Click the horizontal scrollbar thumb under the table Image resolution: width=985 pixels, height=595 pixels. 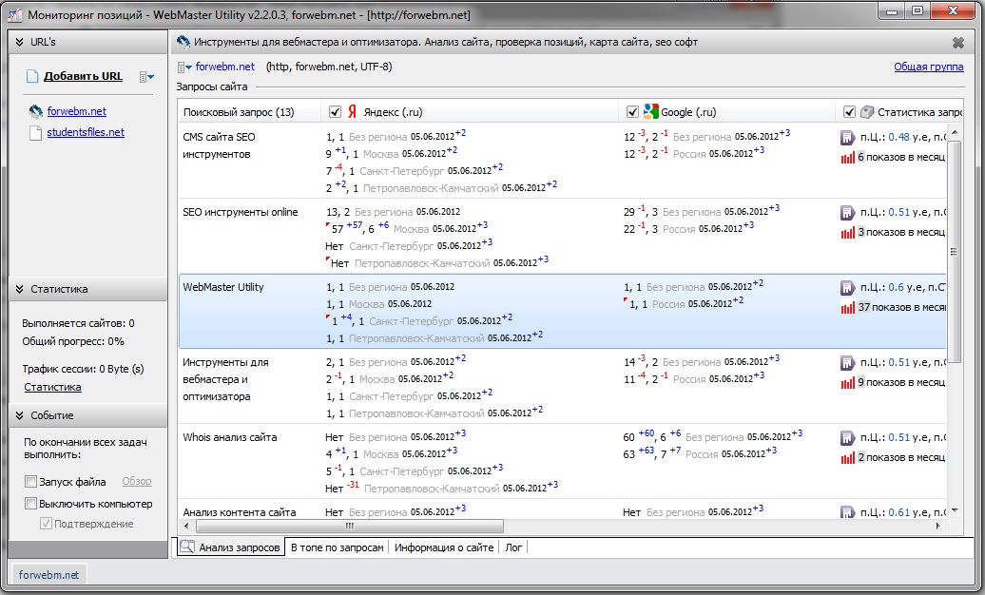tap(350, 526)
